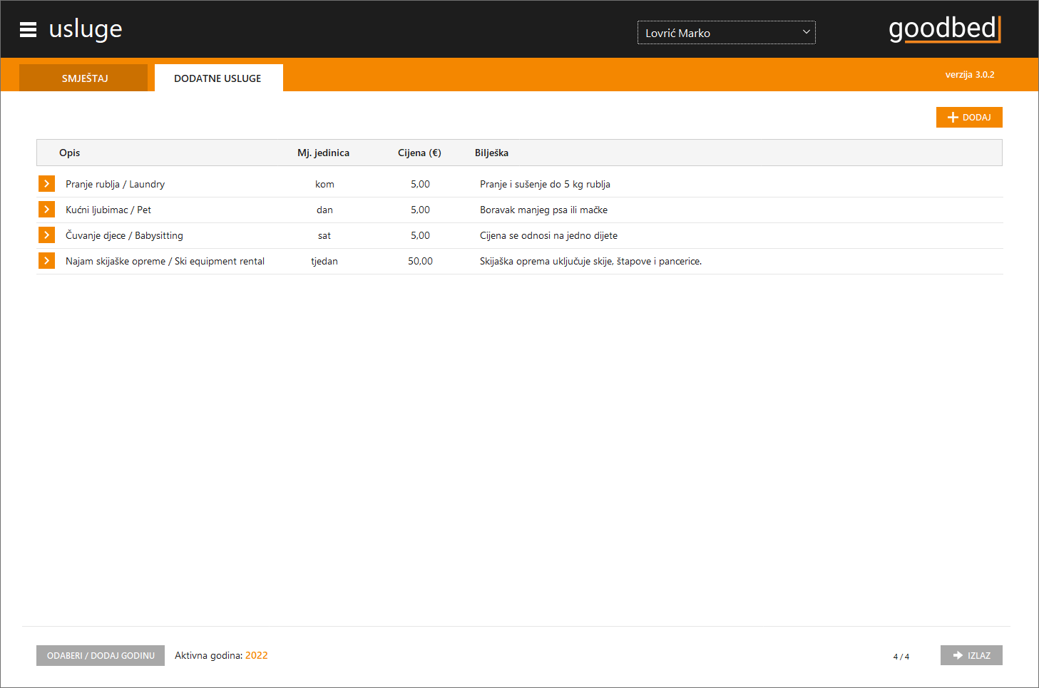Click the 5,00 price in Laundry row

click(x=421, y=184)
